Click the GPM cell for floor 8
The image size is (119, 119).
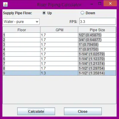coord(59,68)
